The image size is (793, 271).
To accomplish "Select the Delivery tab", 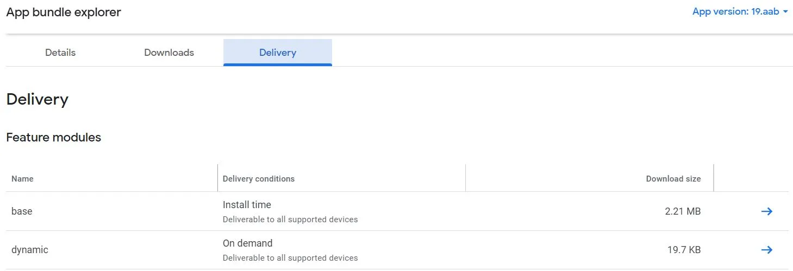I will coord(278,53).
